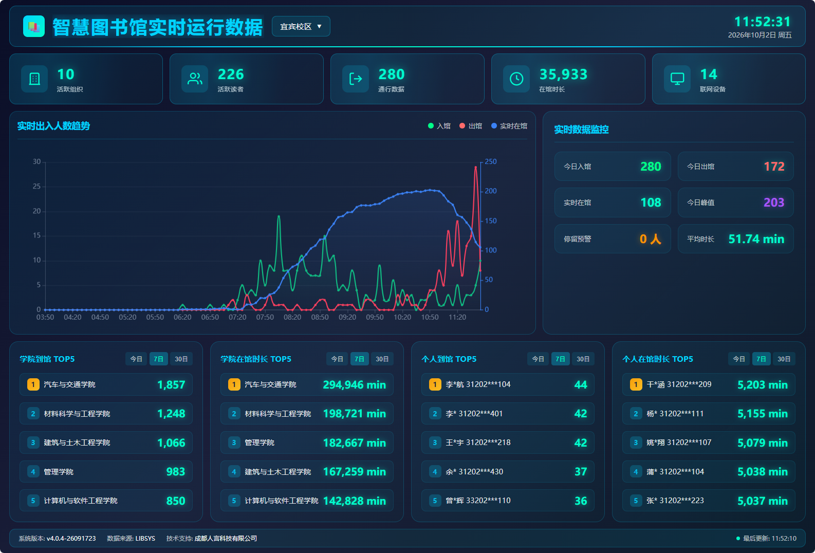Click 汽车与交通学院 row with 1,857 visits

click(106, 384)
